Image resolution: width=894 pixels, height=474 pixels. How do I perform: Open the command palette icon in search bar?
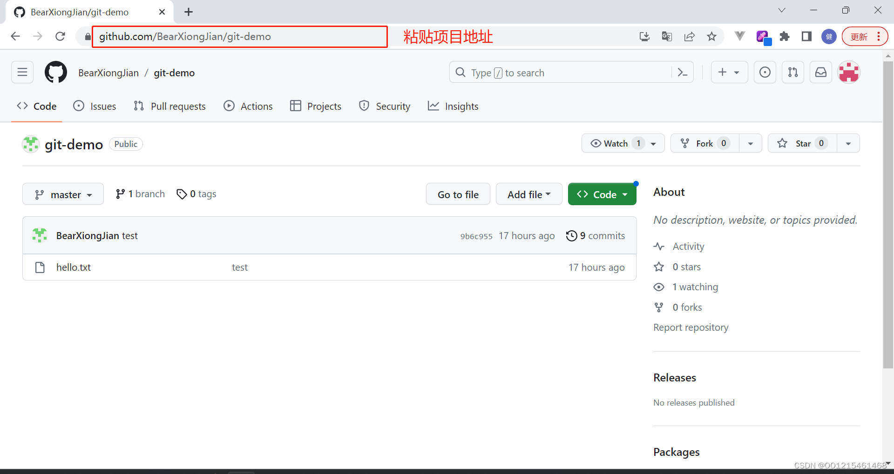(x=682, y=72)
